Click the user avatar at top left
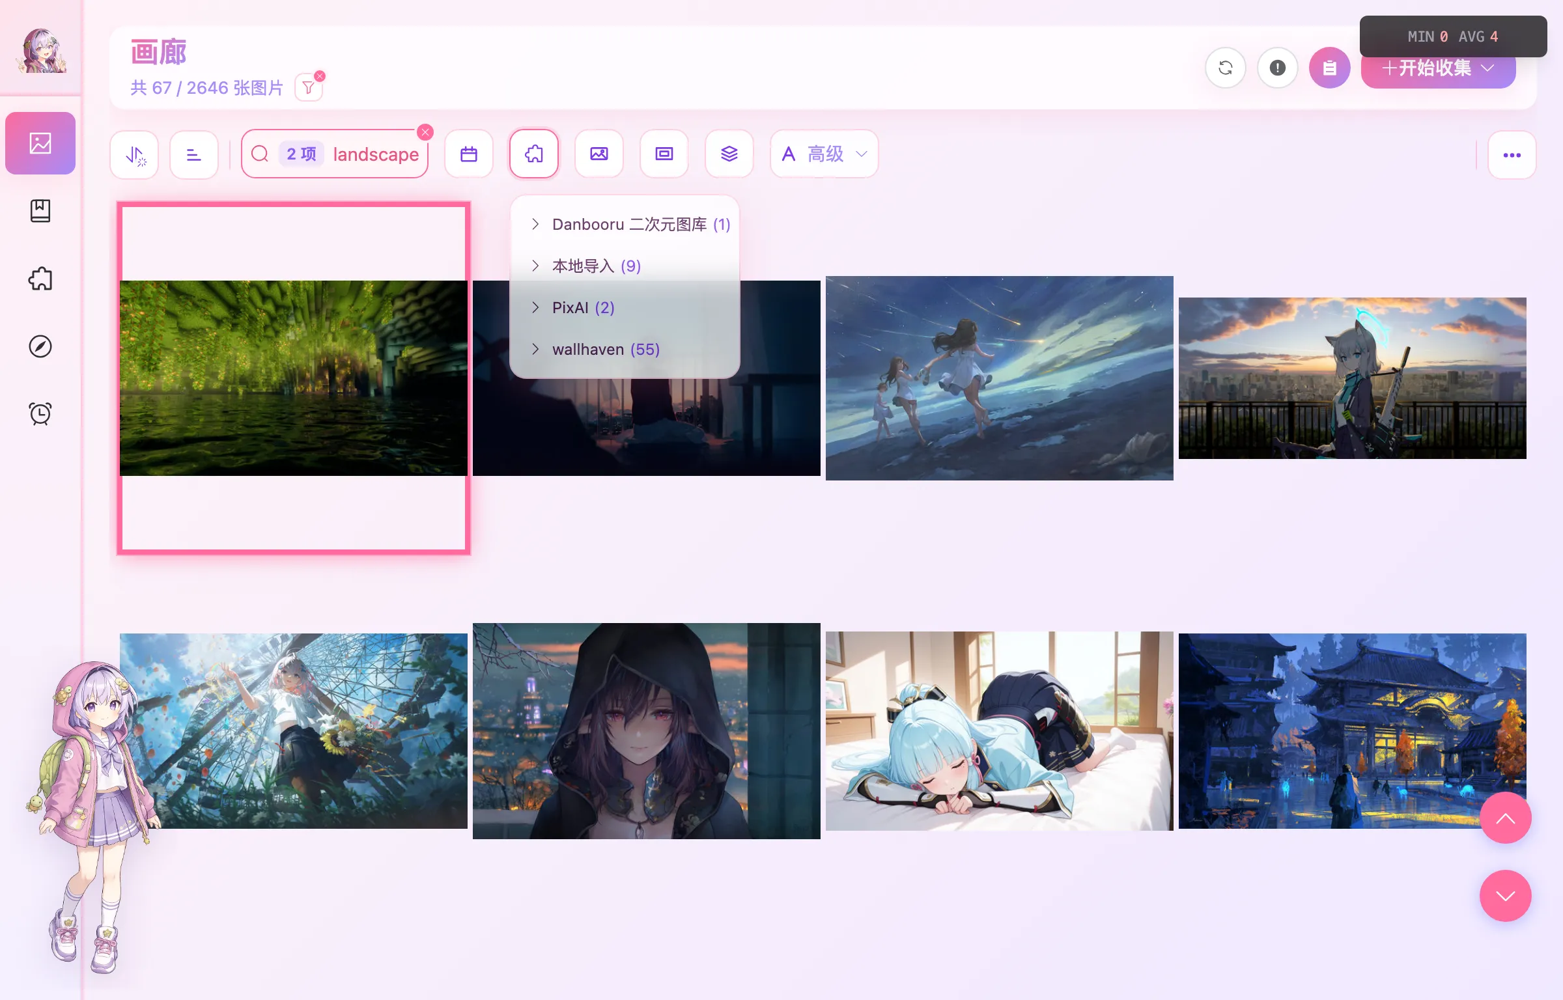The image size is (1563, 1000). tap(41, 51)
